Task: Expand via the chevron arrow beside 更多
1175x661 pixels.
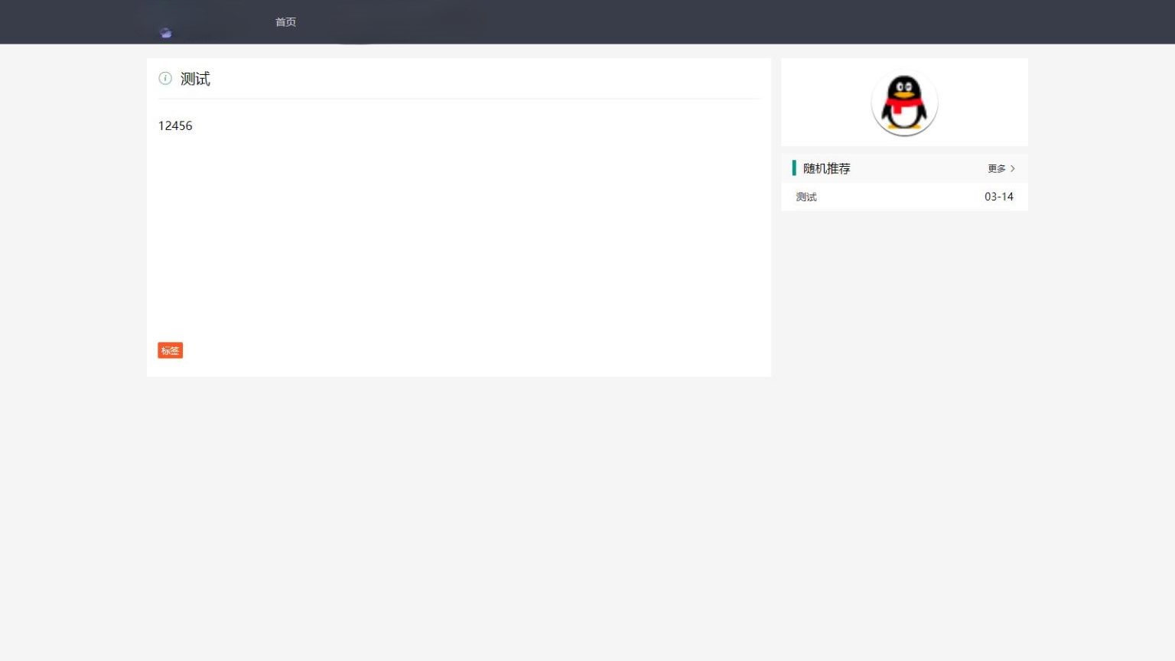Action: pos(1013,168)
